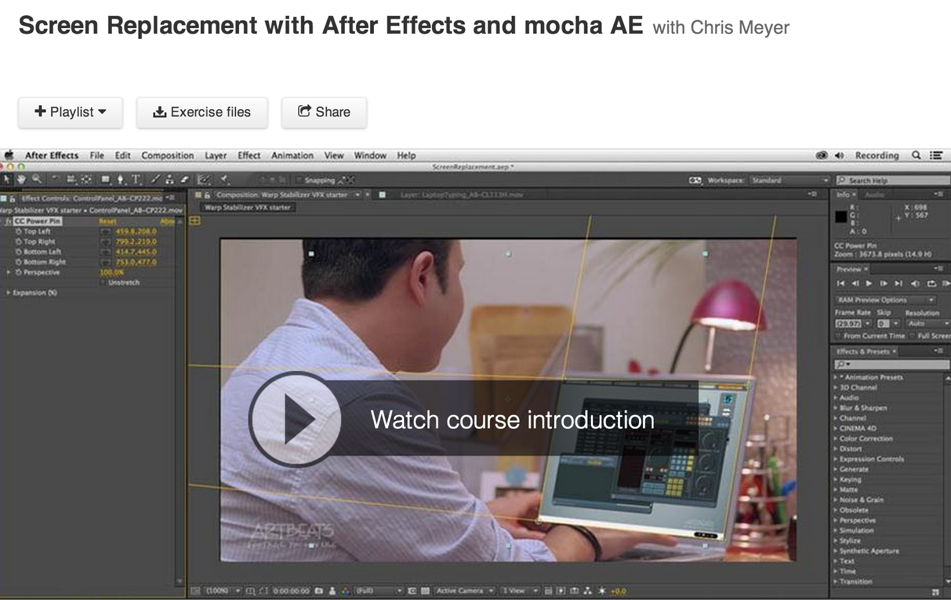Select the Rotation tool

55,179
